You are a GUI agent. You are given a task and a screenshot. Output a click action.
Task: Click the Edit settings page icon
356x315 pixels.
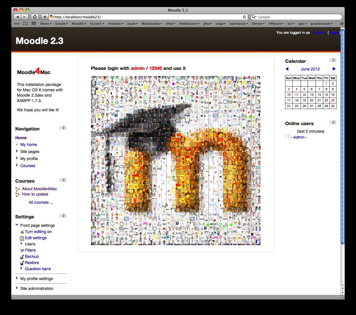pos(22,238)
